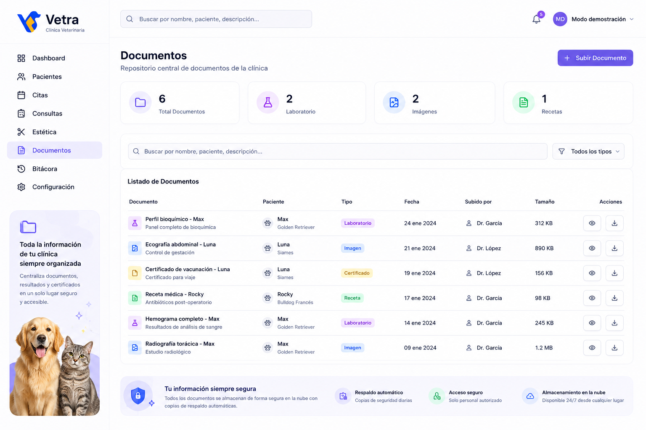The width and height of the screenshot is (646, 430).
Task: Click the Subir Documento button
Action: pyautogui.click(x=595, y=58)
